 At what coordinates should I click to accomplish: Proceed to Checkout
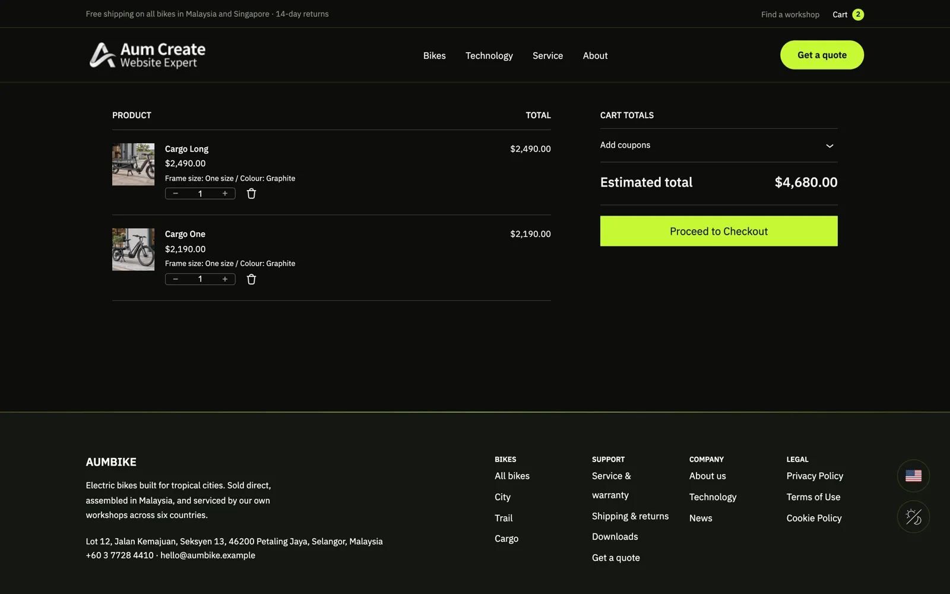(x=718, y=231)
